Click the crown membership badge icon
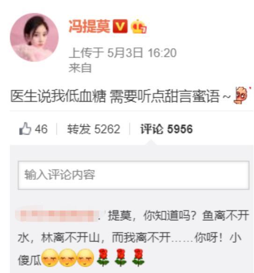 [138, 27]
